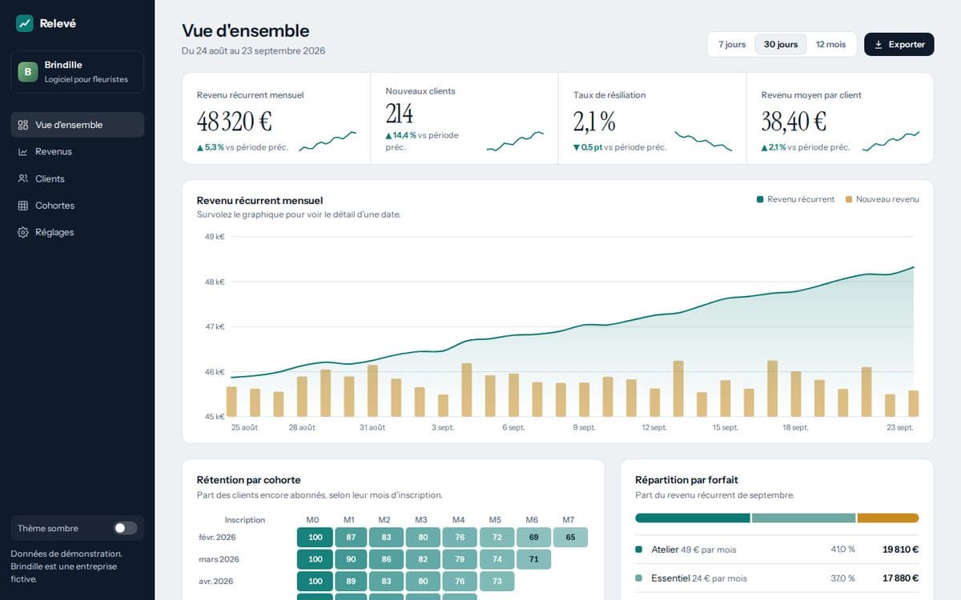This screenshot has width=961, height=600.
Task: Click the Essentiel share 37,0 %
Action: (842, 578)
